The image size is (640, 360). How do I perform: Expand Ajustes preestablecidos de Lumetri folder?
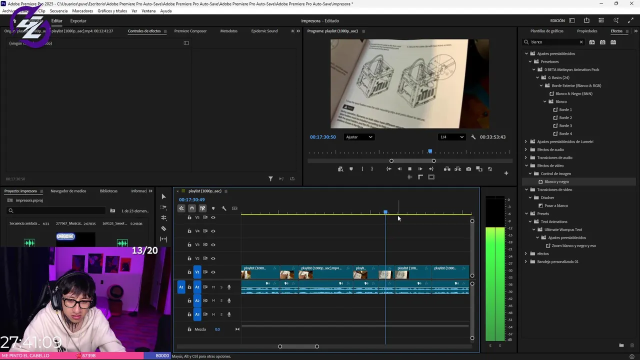526,141
